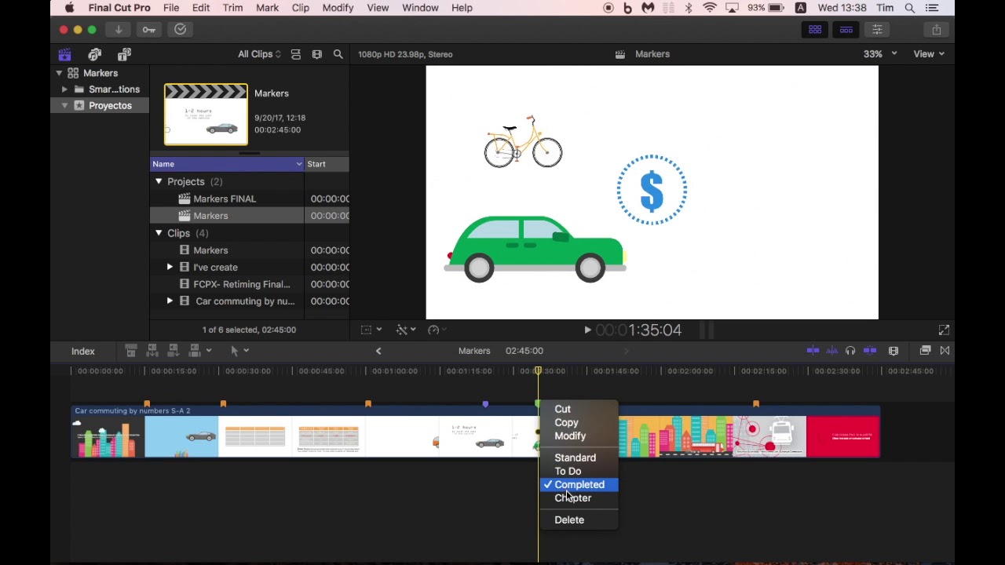Toggle the Timeline panel visibility
The width and height of the screenshot is (1005, 565).
[x=846, y=30]
